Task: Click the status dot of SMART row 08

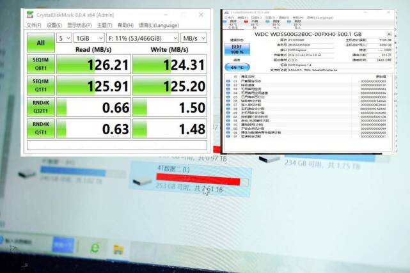Action: click(x=228, y=109)
